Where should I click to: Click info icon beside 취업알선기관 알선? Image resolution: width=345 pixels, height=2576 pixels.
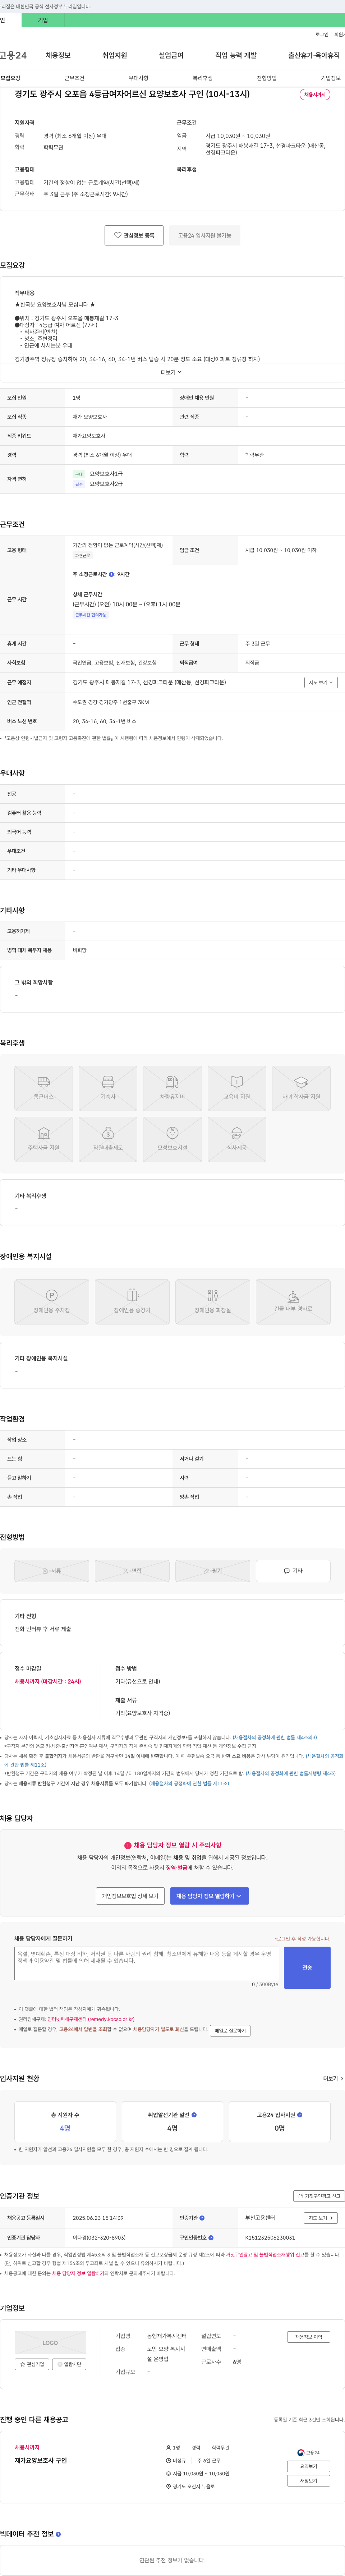pyautogui.click(x=194, y=2115)
